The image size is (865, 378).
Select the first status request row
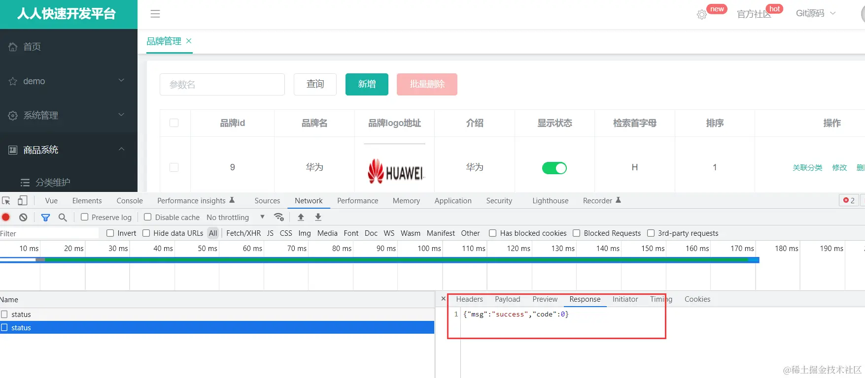(217, 315)
